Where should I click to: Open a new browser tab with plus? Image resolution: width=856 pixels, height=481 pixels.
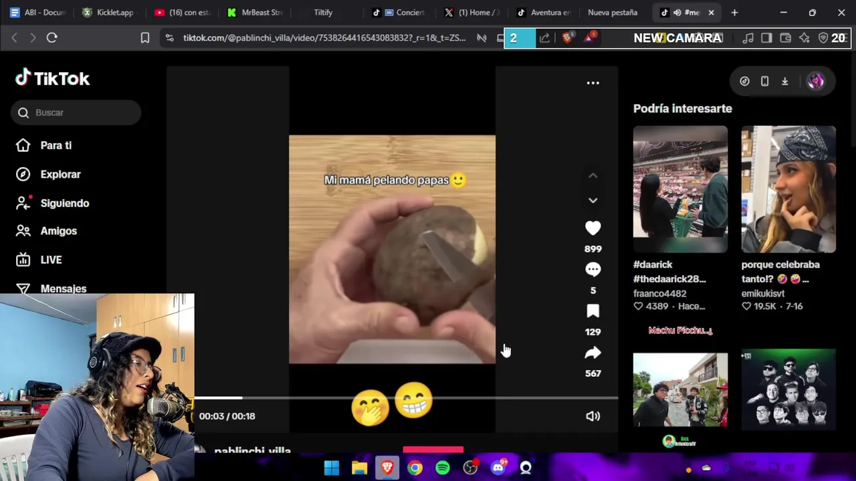pyautogui.click(x=734, y=12)
